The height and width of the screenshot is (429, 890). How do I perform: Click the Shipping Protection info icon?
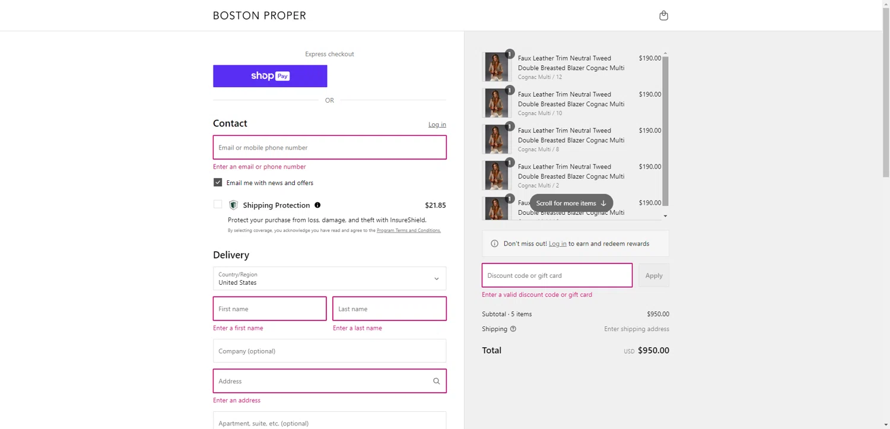[x=317, y=205]
